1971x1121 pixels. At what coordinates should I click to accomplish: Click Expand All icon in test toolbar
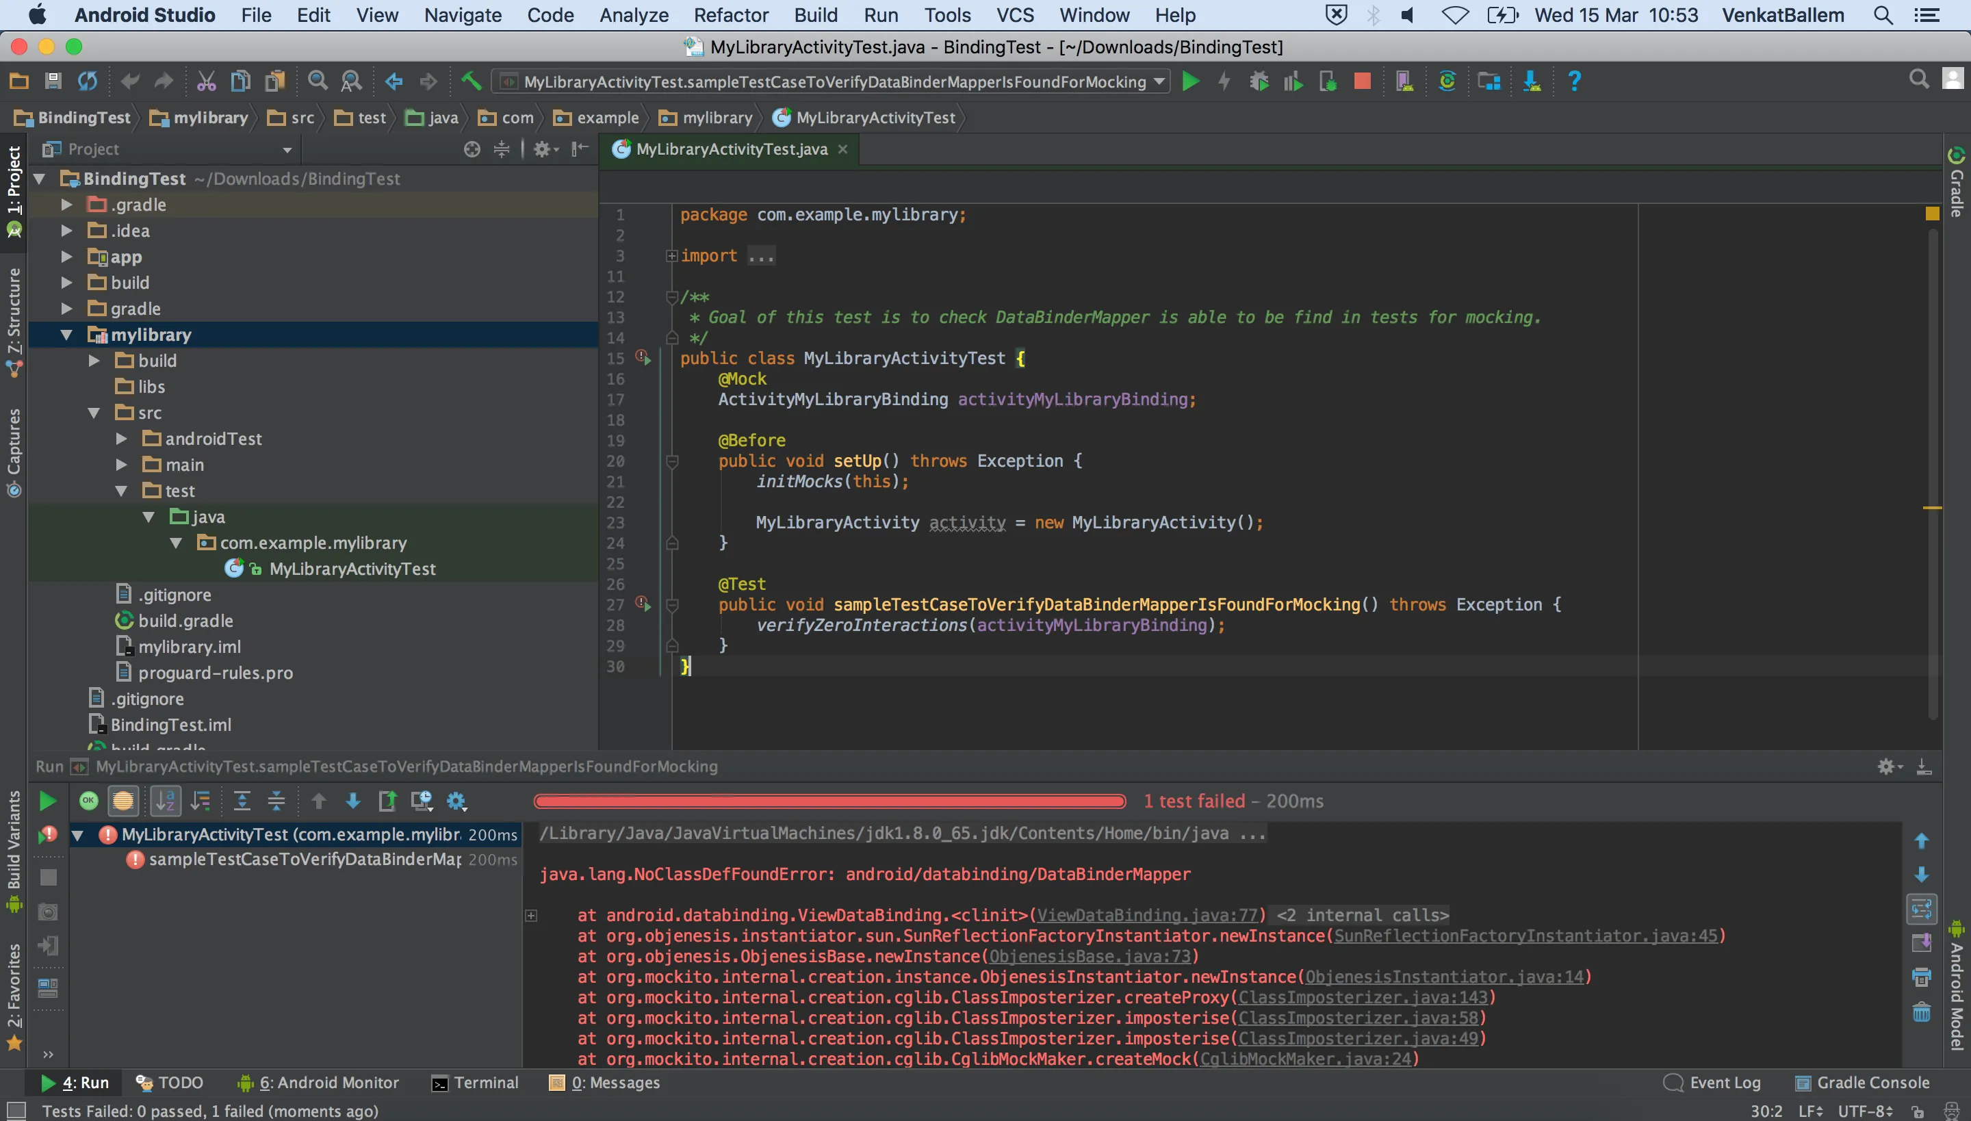click(242, 801)
